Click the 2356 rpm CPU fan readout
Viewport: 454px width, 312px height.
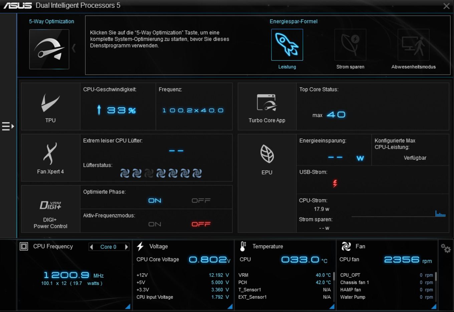[408, 260]
